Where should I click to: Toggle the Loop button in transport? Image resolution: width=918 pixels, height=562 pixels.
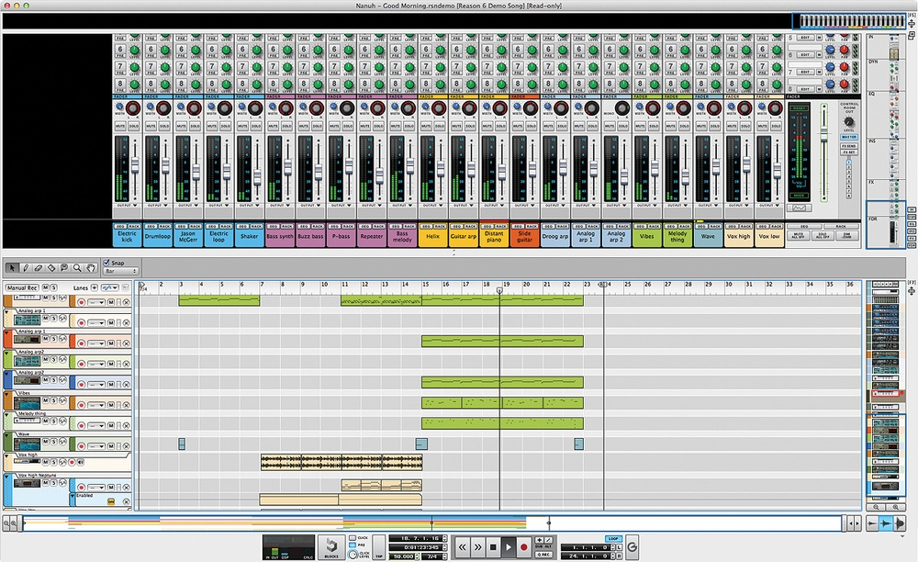[x=612, y=538]
